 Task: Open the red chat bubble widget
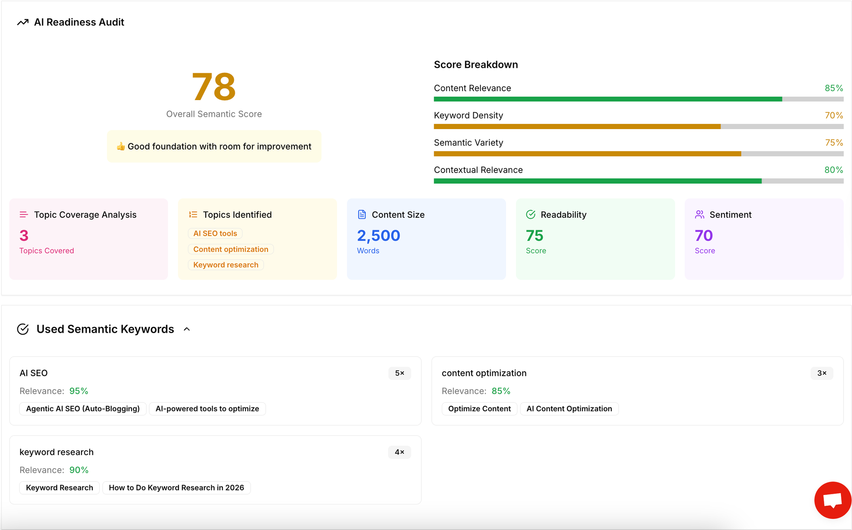click(x=832, y=500)
